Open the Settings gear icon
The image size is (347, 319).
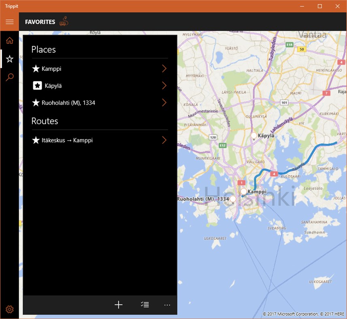pyautogui.click(x=9, y=309)
